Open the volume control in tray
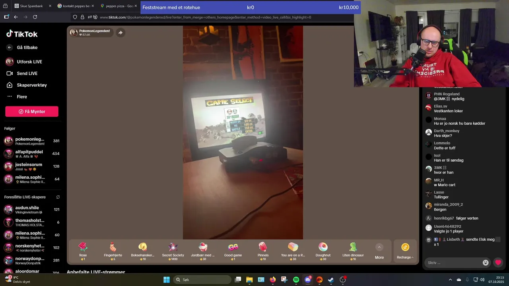The image size is (509, 286). click(482, 280)
